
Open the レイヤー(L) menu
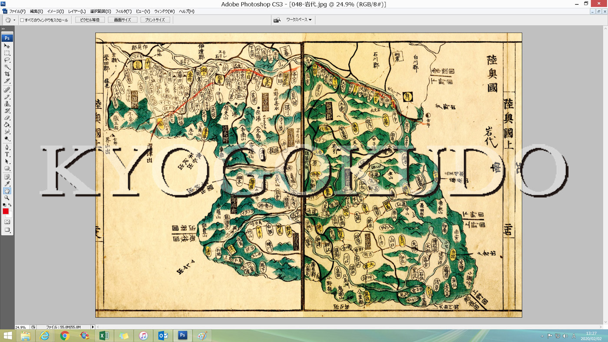[77, 11]
